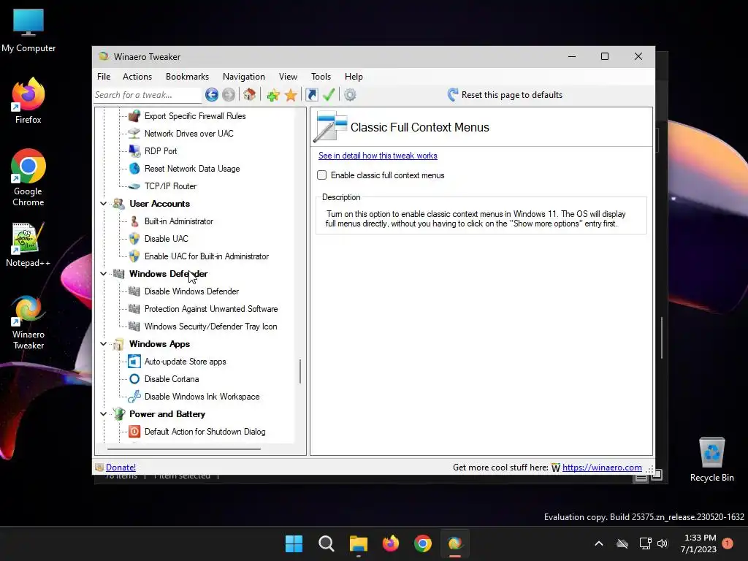The width and height of the screenshot is (748, 561).
Task: Click the add bookmark star-plus icon
Action: point(273,95)
